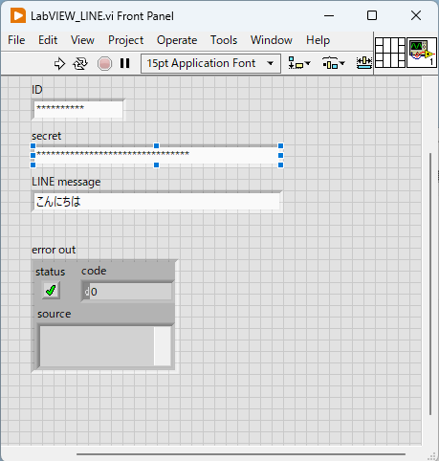Start Run Continuously mode
The height and width of the screenshot is (461, 439).
pos(80,64)
